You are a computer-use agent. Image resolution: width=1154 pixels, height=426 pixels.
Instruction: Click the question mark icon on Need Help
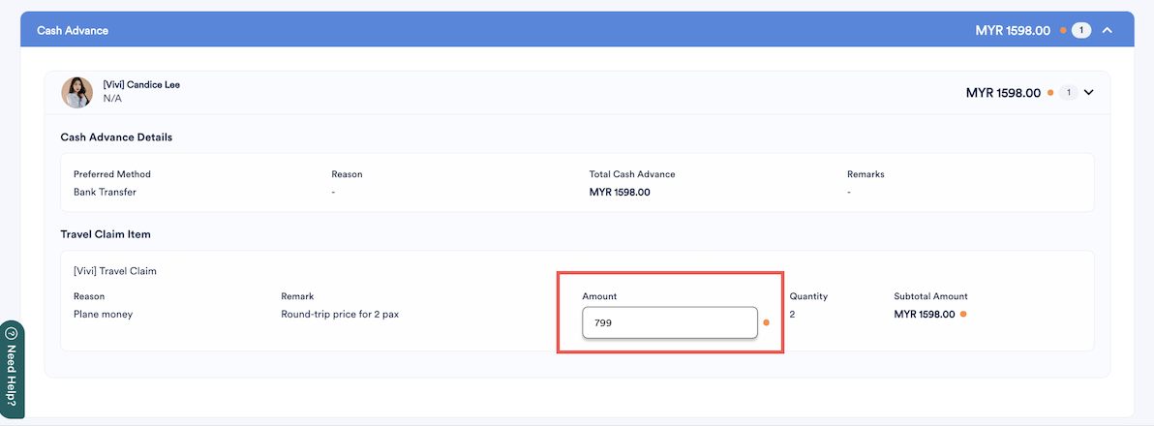coord(11,333)
